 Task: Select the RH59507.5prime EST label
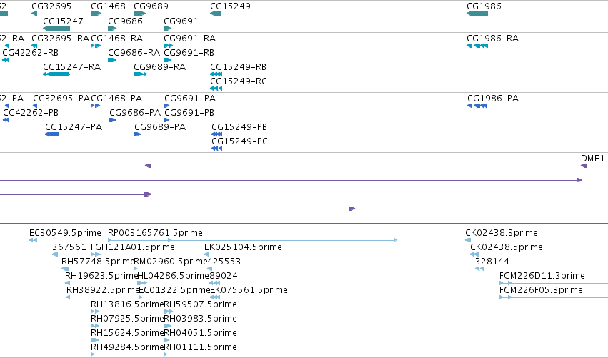201,304
